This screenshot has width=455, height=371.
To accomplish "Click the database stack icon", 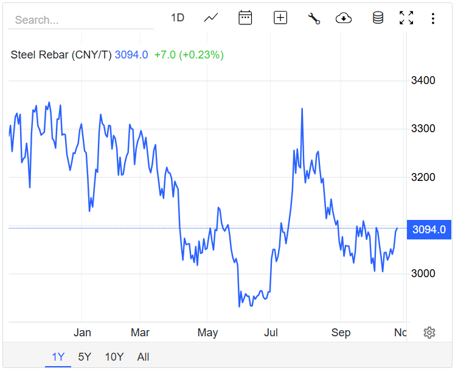I will click(x=378, y=18).
